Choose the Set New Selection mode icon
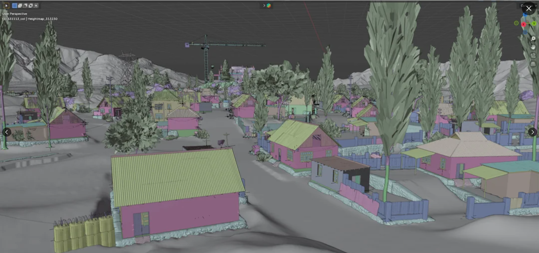The width and height of the screenshot is (539, 253). point(15,6)
